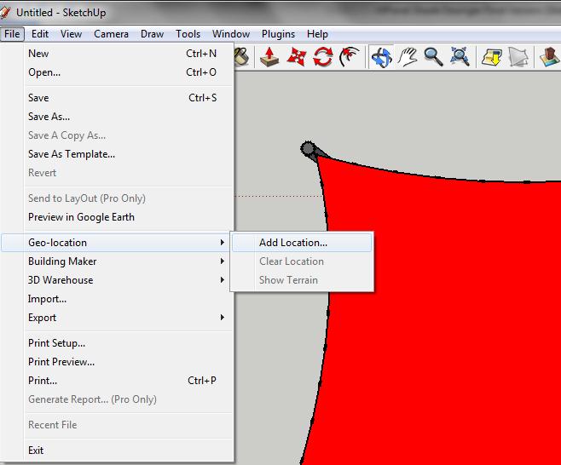Viewport: 561px width, 465px height.
Task: Open the Draw menu
Action: click(x=152, y=34)
